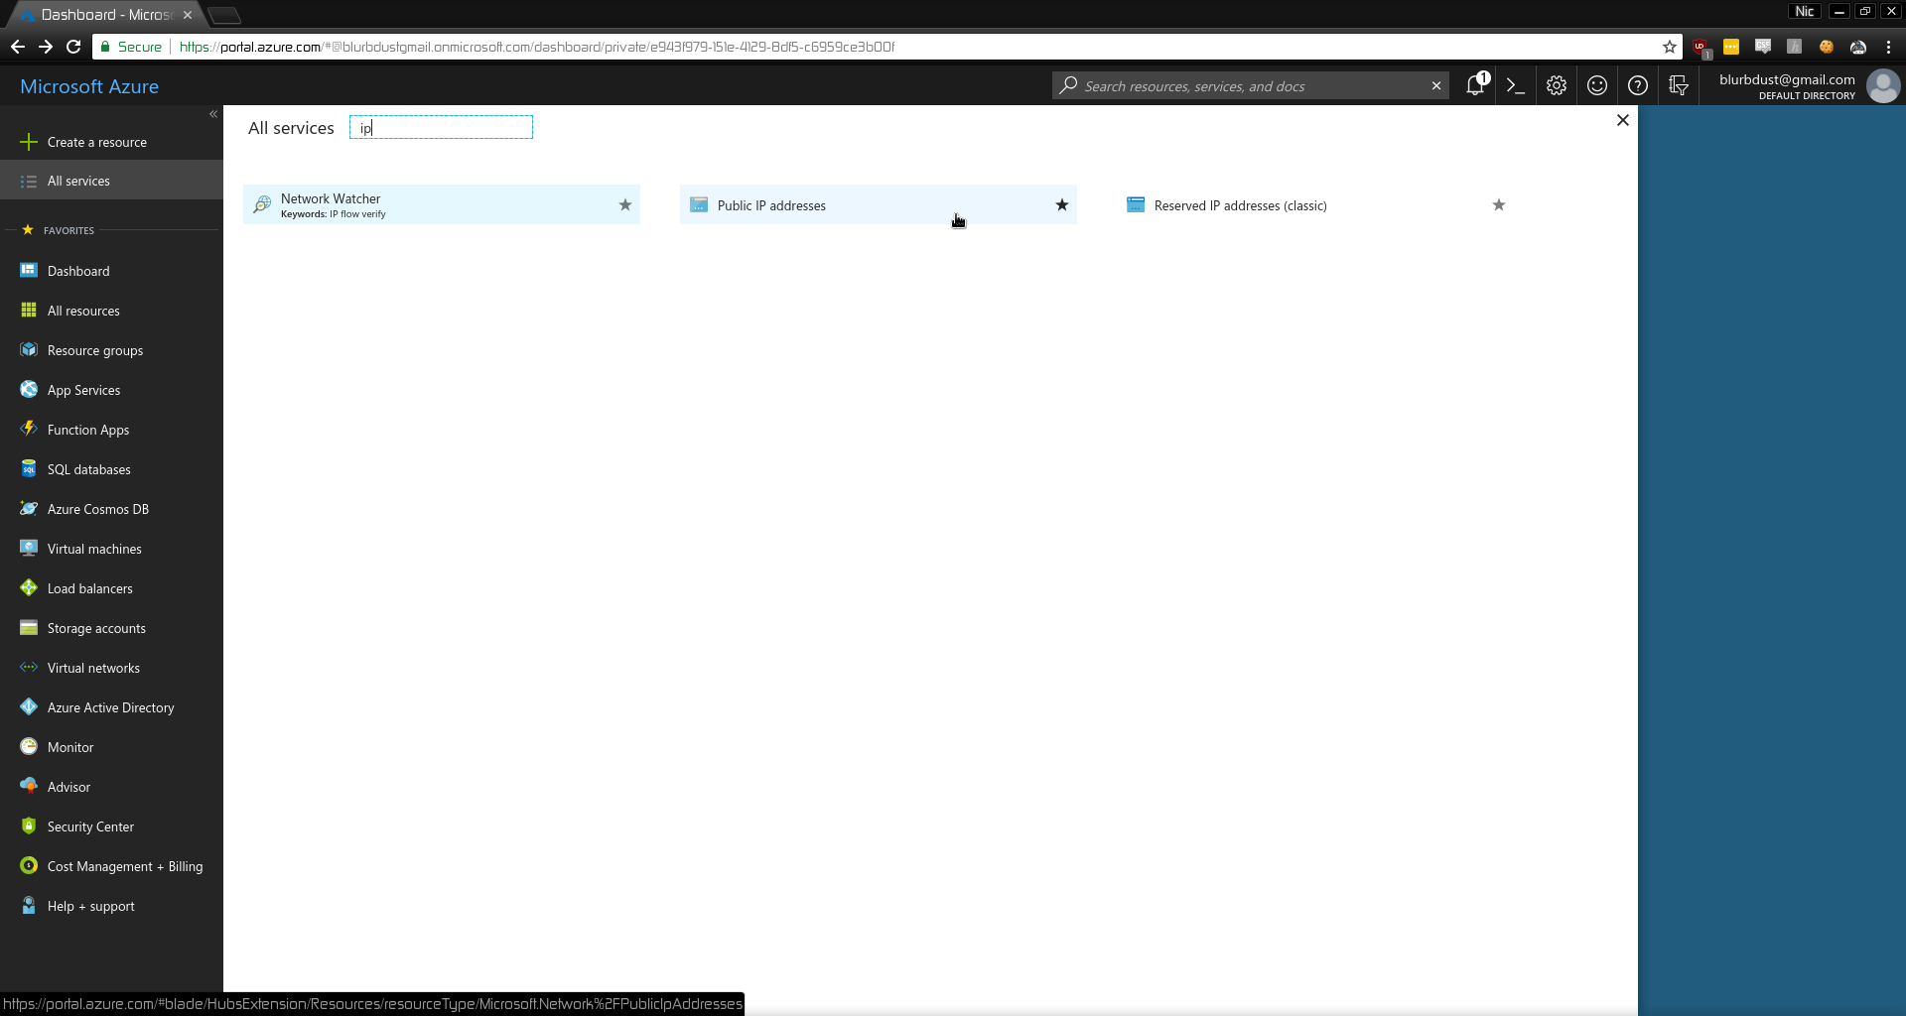Go back in the browser

click(18, 47)
